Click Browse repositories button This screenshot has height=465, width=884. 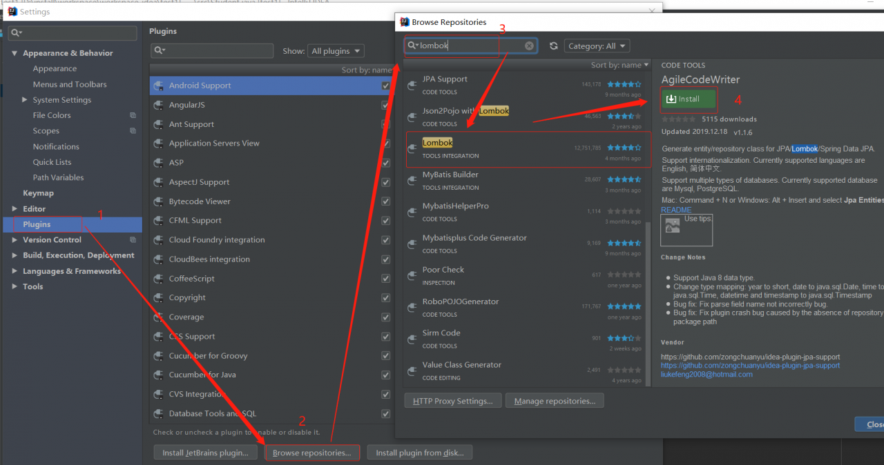[312, 453]
